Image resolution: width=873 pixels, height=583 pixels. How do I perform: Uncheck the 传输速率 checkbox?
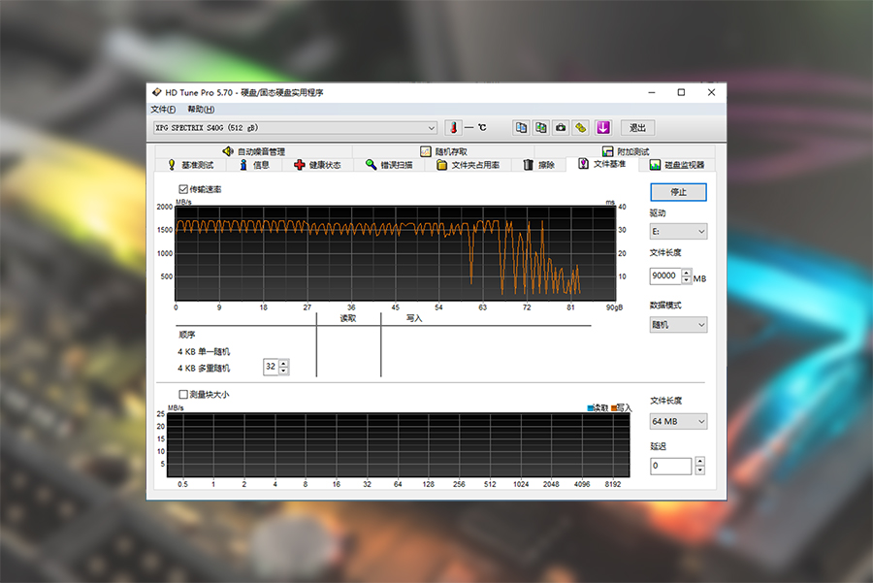pos(183,189)
